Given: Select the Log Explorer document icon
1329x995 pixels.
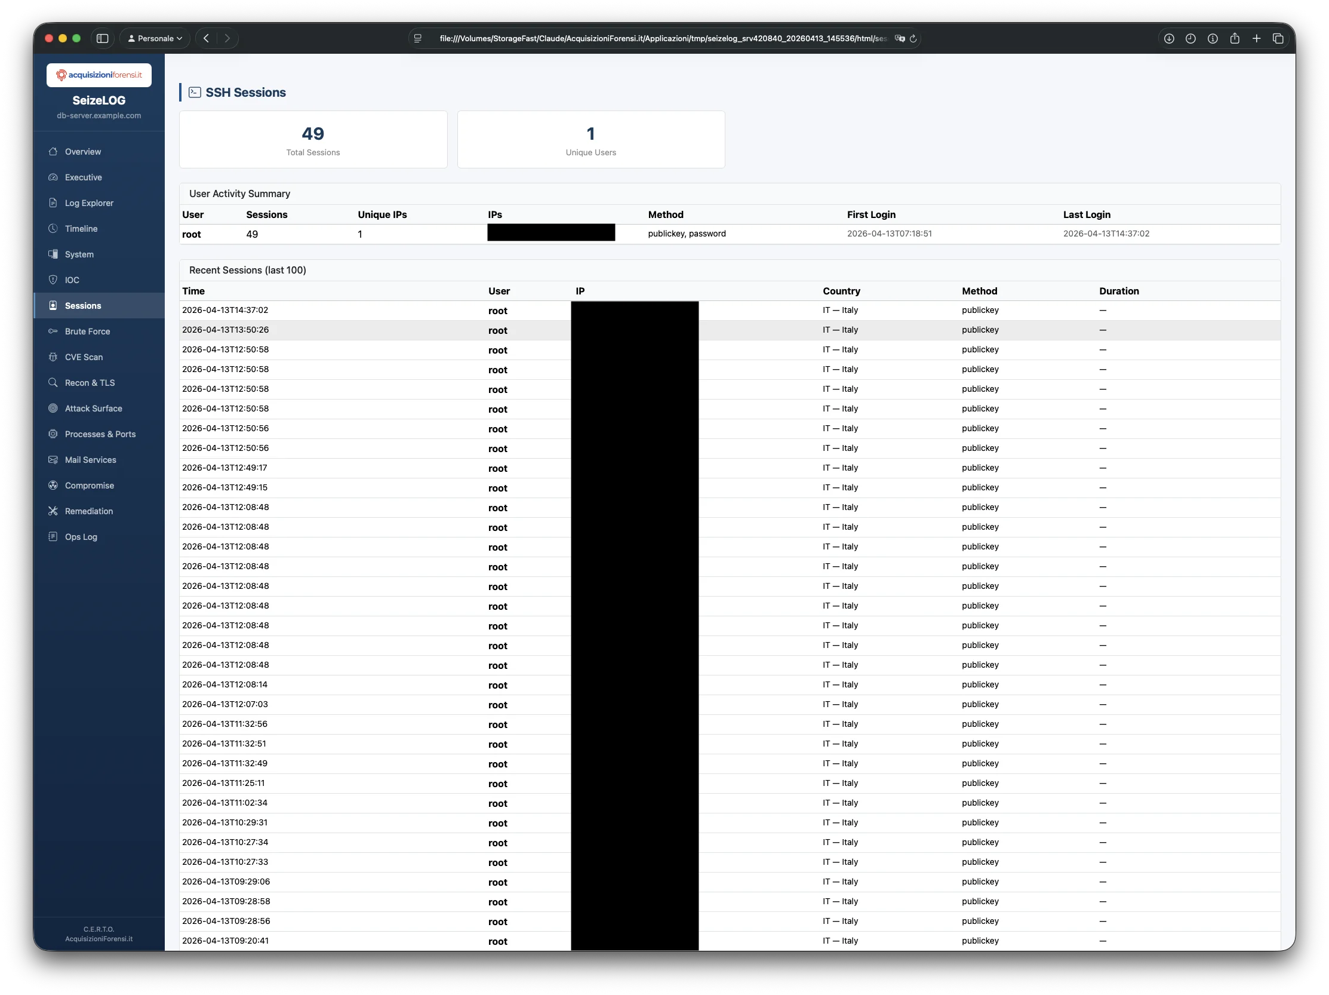Looking at the screenshot, I should [53, 202].
